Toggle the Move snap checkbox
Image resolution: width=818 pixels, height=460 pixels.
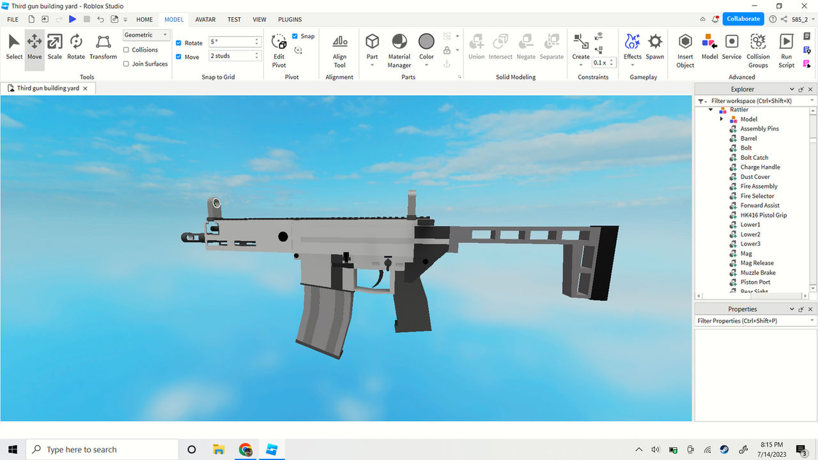179,57
